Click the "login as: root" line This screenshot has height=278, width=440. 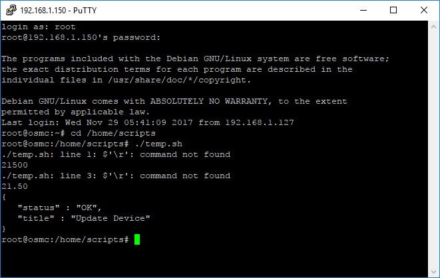pos(39,27)
